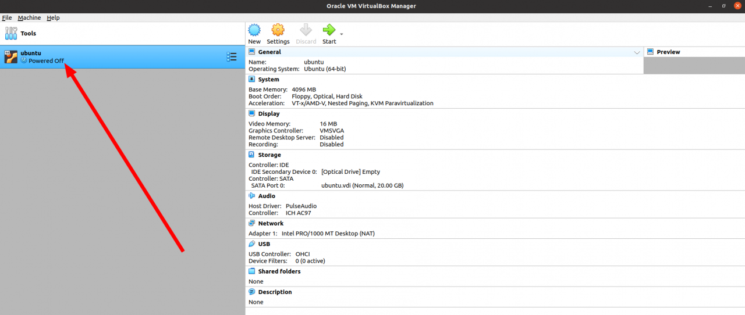
Task: Start the VM with green arrow
Action: [x=329, y=30]
